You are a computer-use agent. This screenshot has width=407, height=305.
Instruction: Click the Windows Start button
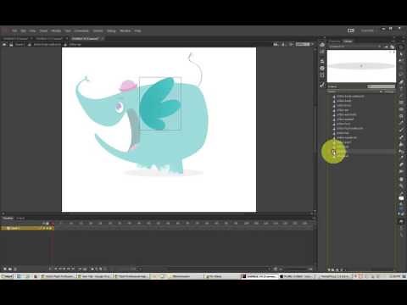(7, 276)
